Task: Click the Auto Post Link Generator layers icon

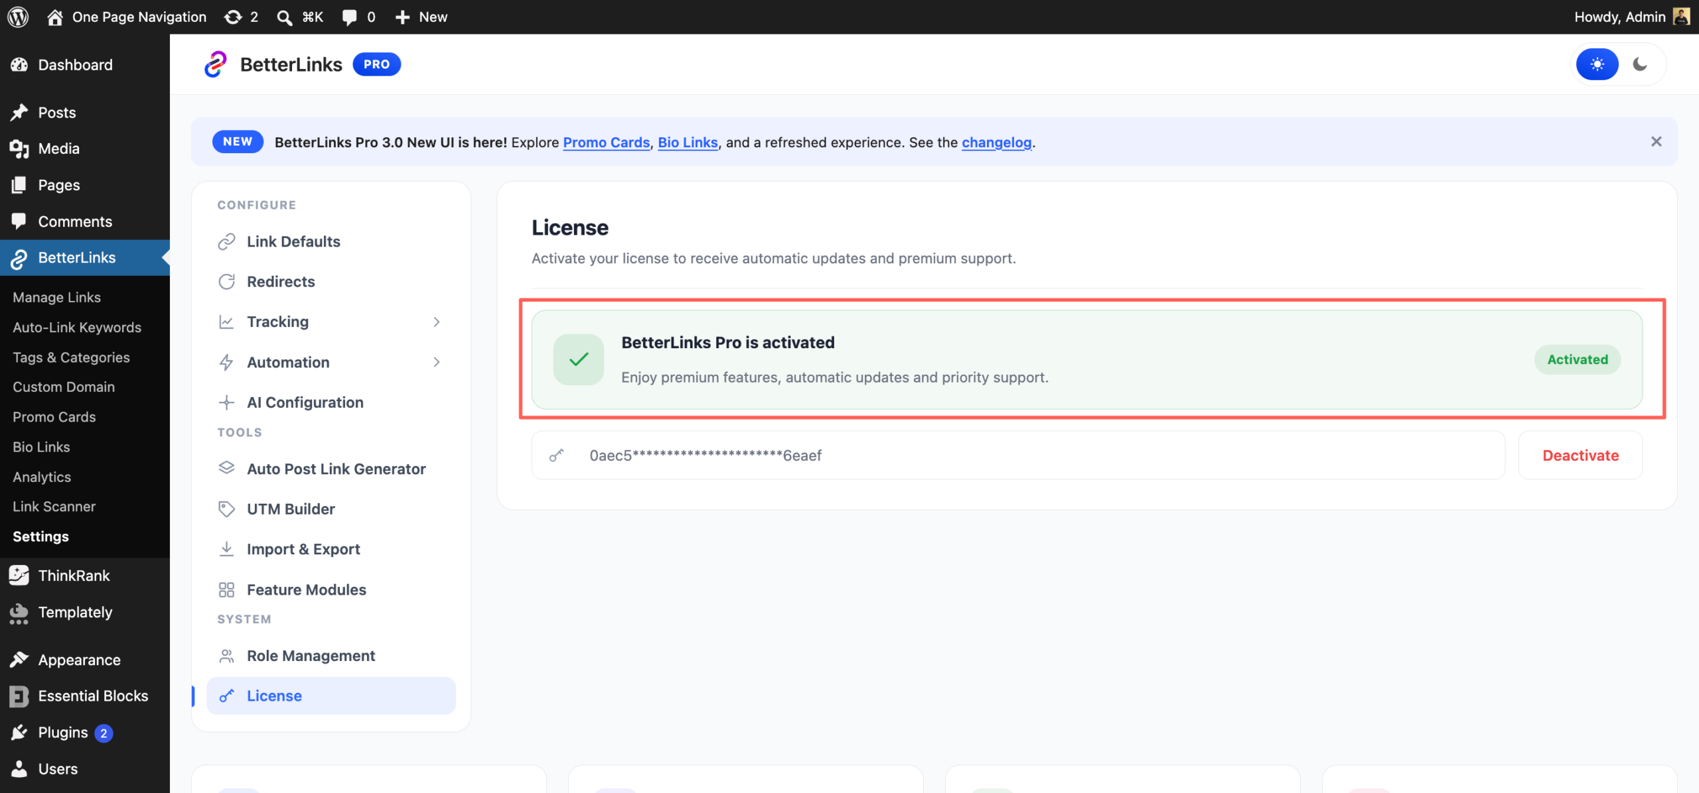Action: (226, 467)
